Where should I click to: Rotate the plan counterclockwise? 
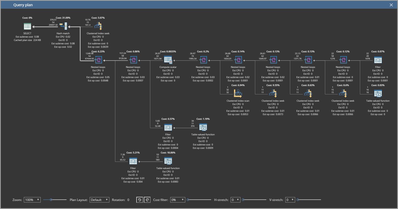[x=139, y=200]
